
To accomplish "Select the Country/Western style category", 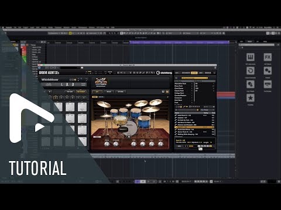I will pyautogui.click(x=183, y=95).
